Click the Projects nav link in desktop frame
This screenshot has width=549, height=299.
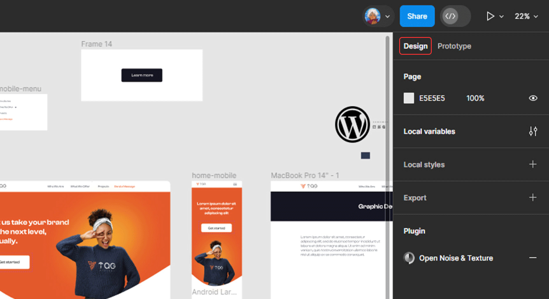tap(103, 186)
